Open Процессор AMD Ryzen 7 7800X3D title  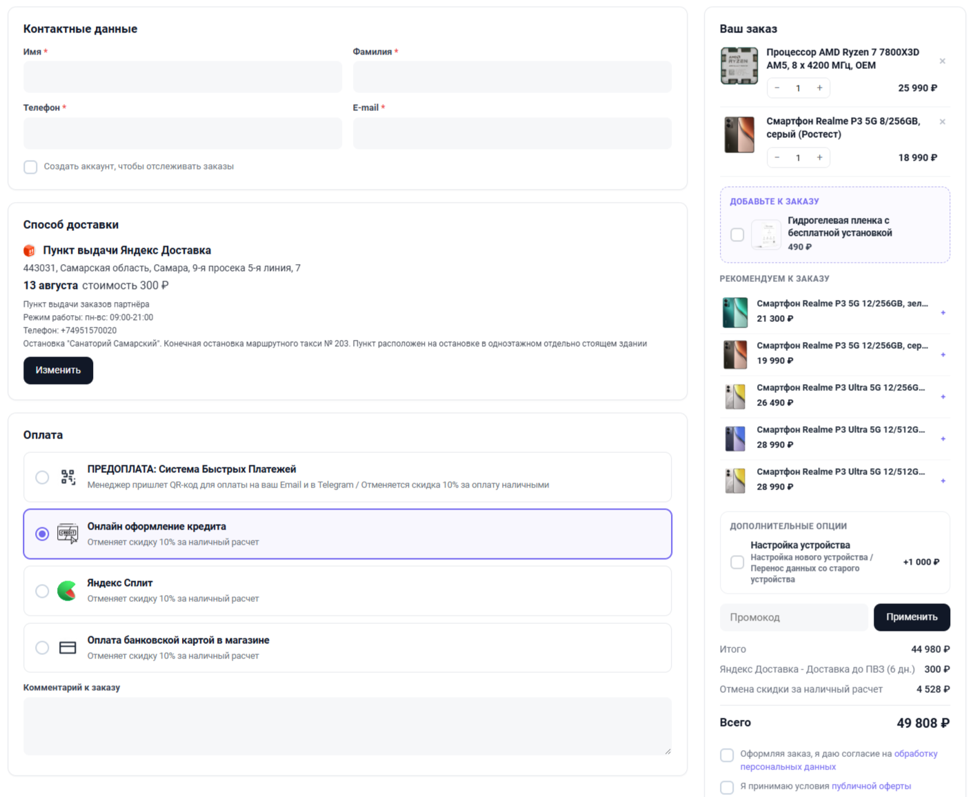(843, 59)
